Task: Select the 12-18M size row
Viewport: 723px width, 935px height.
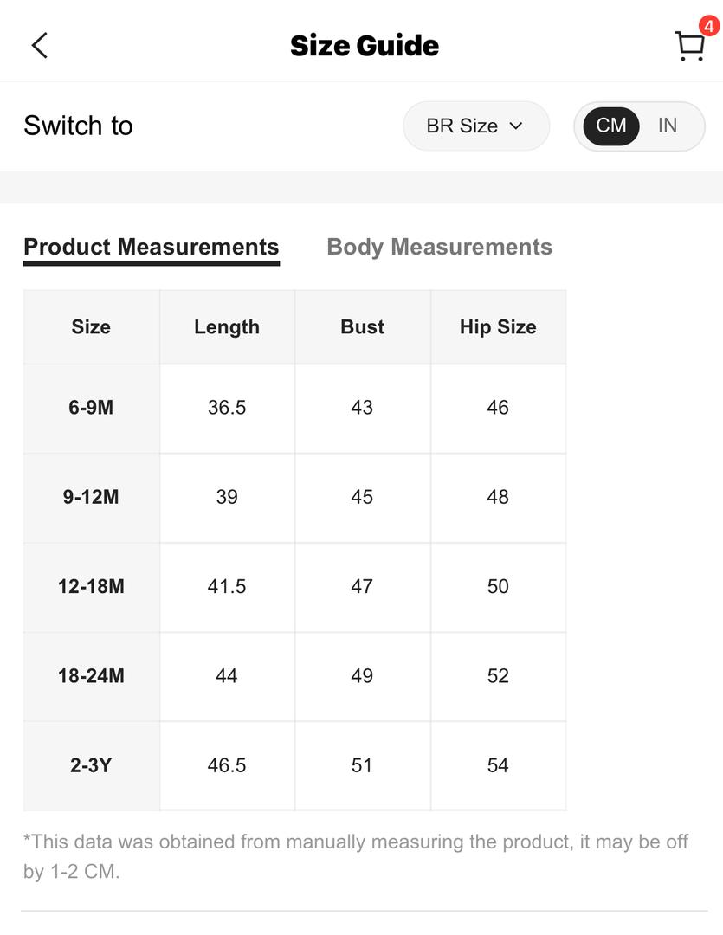Action: point(294,587)
